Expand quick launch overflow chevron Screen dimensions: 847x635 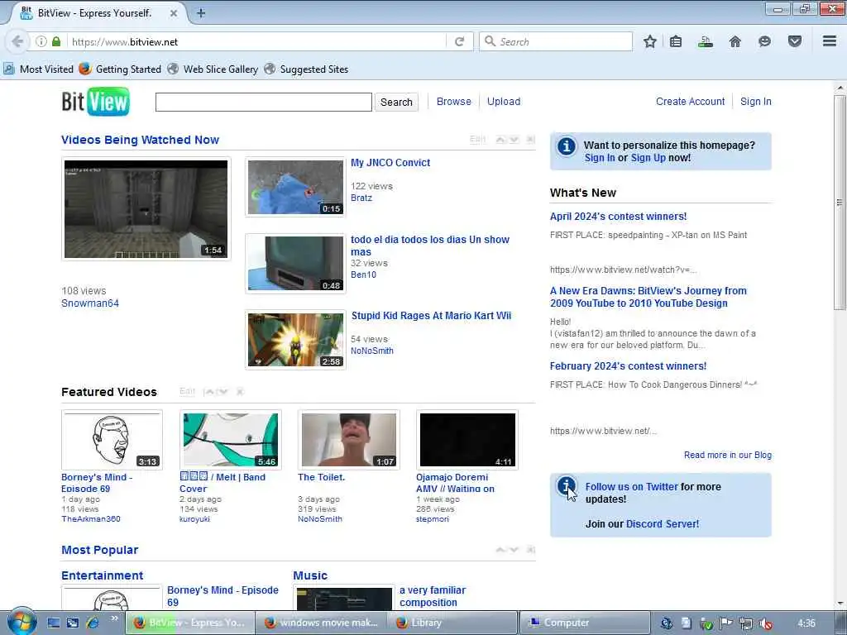coord(114,618)
